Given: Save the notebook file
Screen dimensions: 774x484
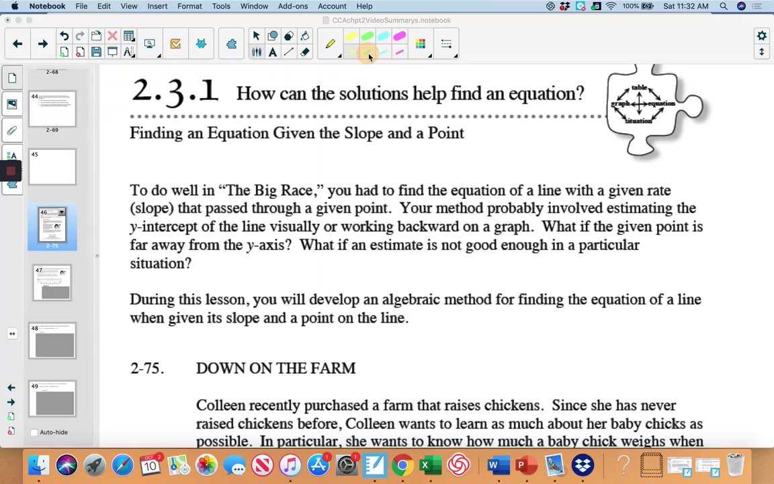Looking at the screenshot, I should [96, 52].
